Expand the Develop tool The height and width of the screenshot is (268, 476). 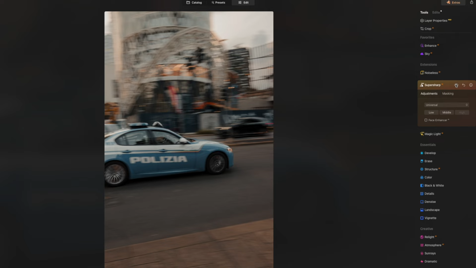[428, 153]
